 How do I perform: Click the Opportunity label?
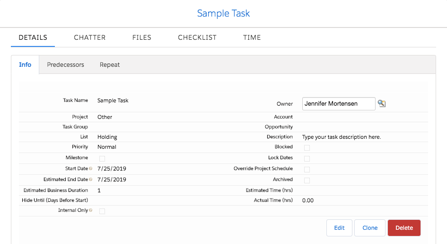click(x=279, y=127)
